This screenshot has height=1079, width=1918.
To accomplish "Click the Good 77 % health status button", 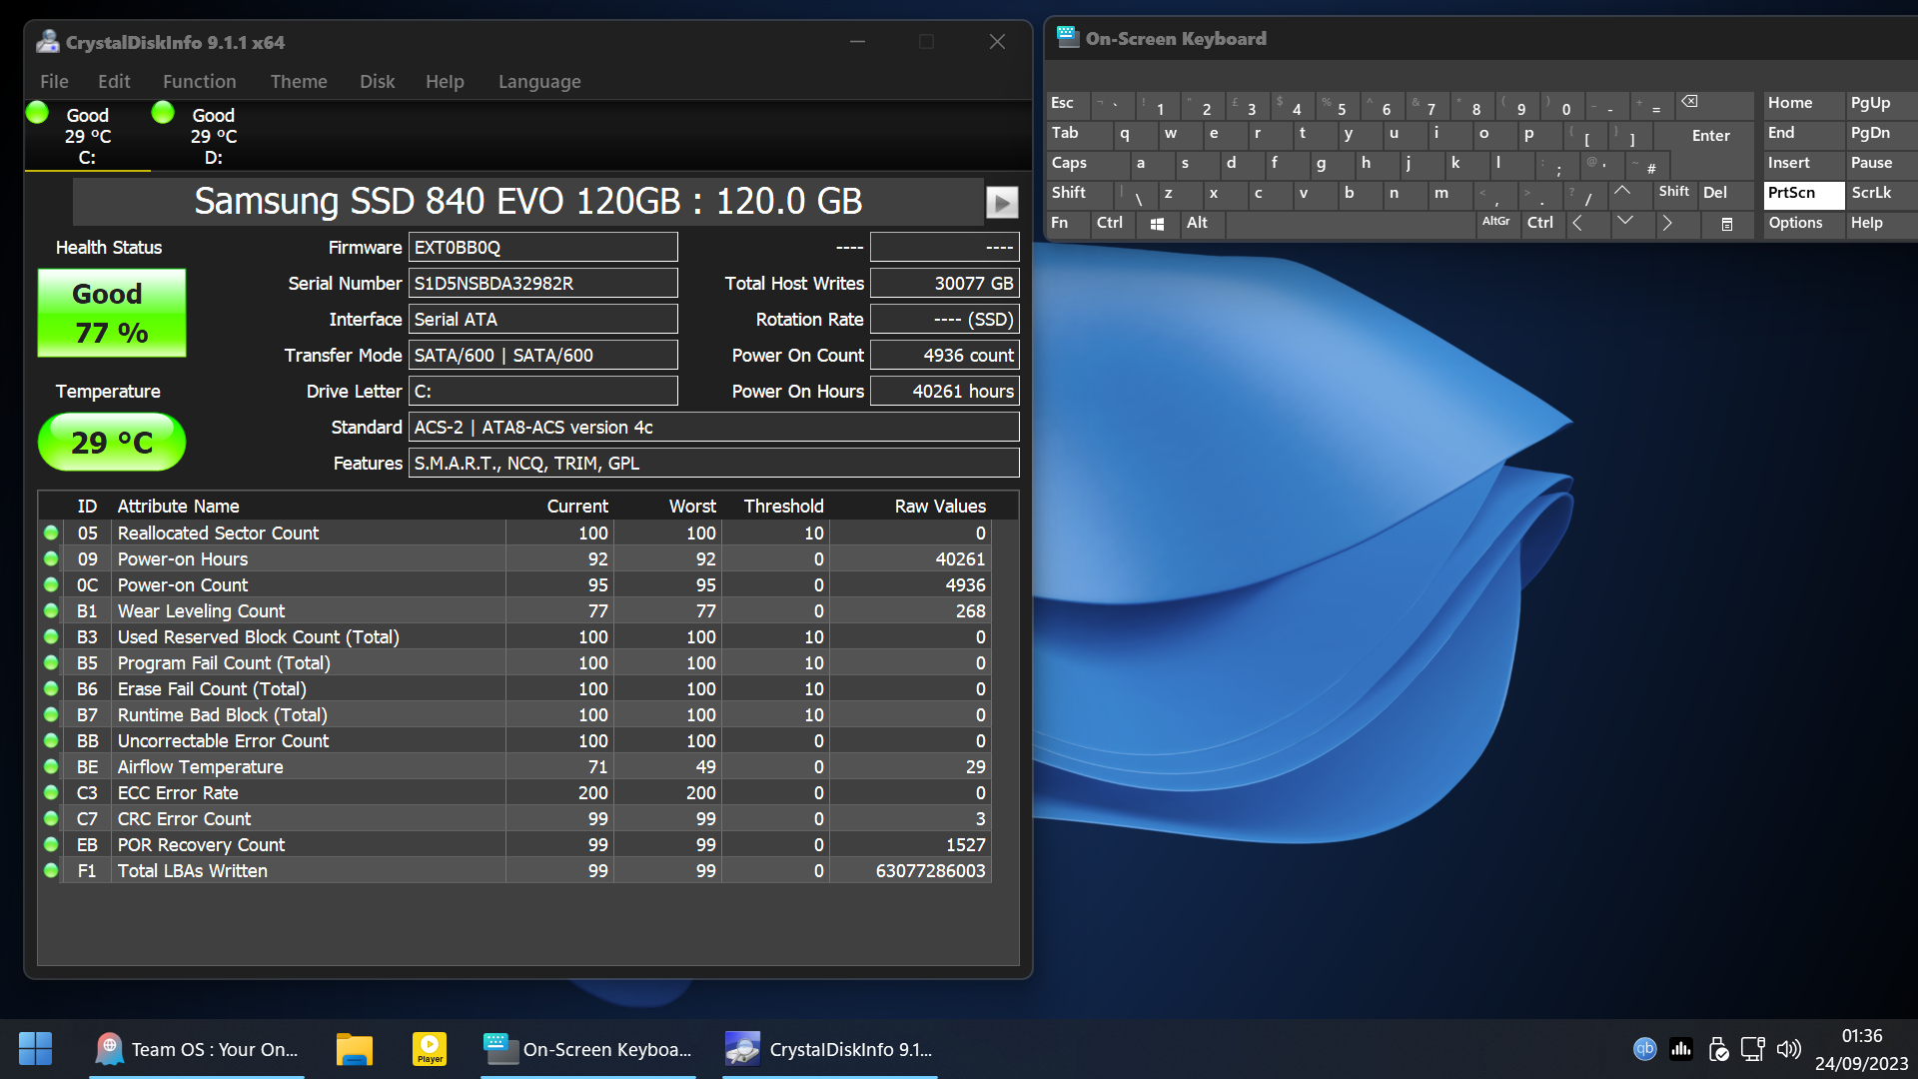I will [x=112, y=313].
